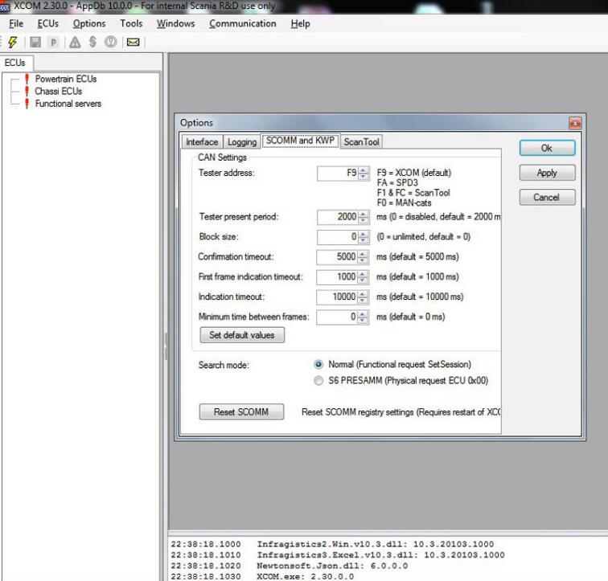Click red pin icon beside Powertrain ECUs
The image size is (608, 581).
click(x=27, y=79)
